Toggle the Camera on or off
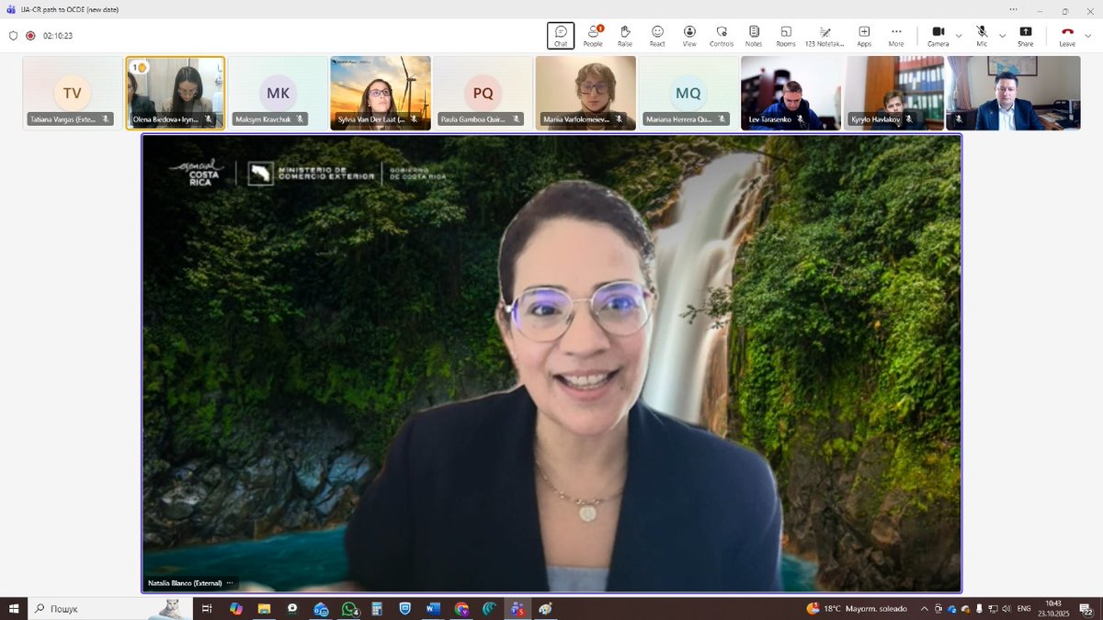Screen dimensions: 1103x620 [x=938, y=36]
